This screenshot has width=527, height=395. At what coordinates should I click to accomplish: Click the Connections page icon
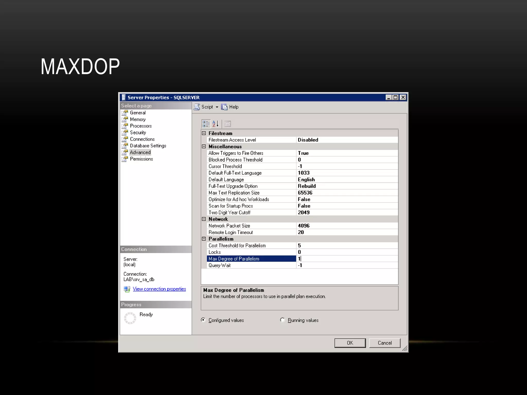coord(125,139)
